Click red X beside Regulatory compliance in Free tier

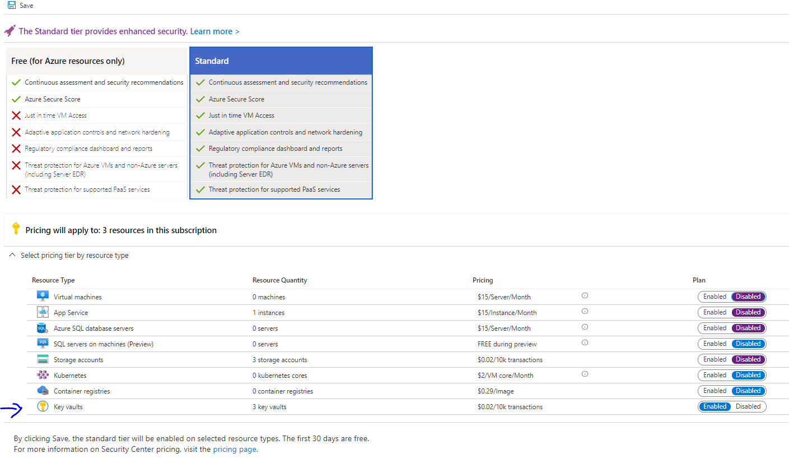16,149
